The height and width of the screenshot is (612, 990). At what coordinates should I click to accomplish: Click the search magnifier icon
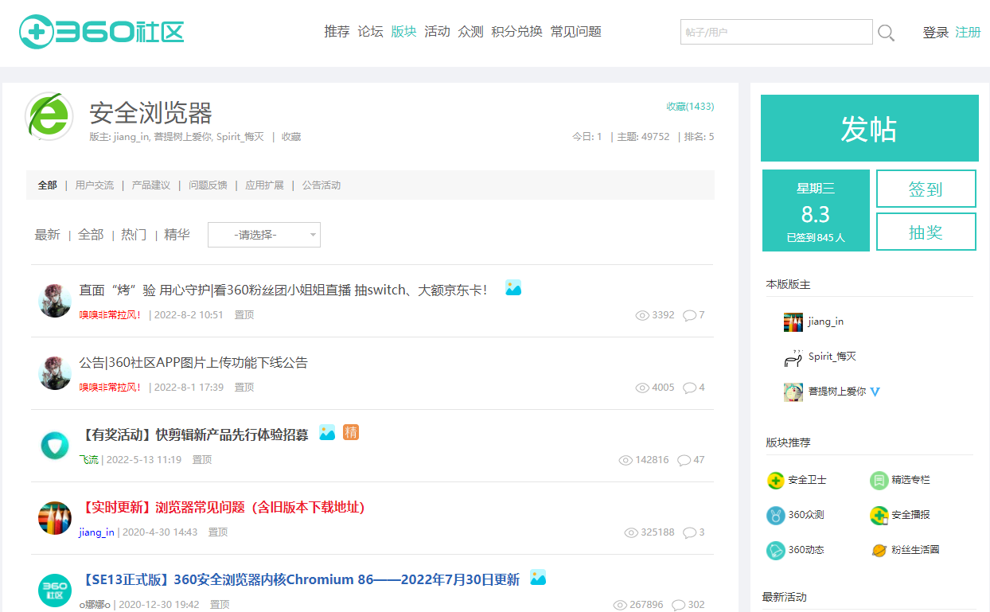click(x=886, y=33)
